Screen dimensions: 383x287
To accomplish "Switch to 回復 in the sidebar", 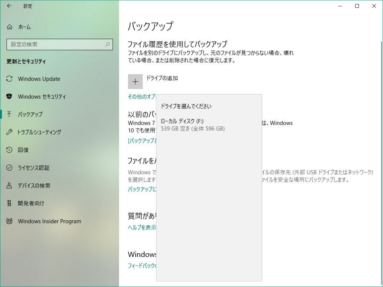I will pos(24,150).
